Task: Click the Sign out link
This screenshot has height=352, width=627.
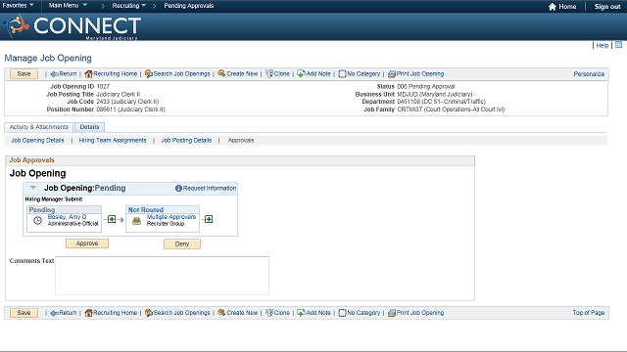Action: [x=607, y=7]
